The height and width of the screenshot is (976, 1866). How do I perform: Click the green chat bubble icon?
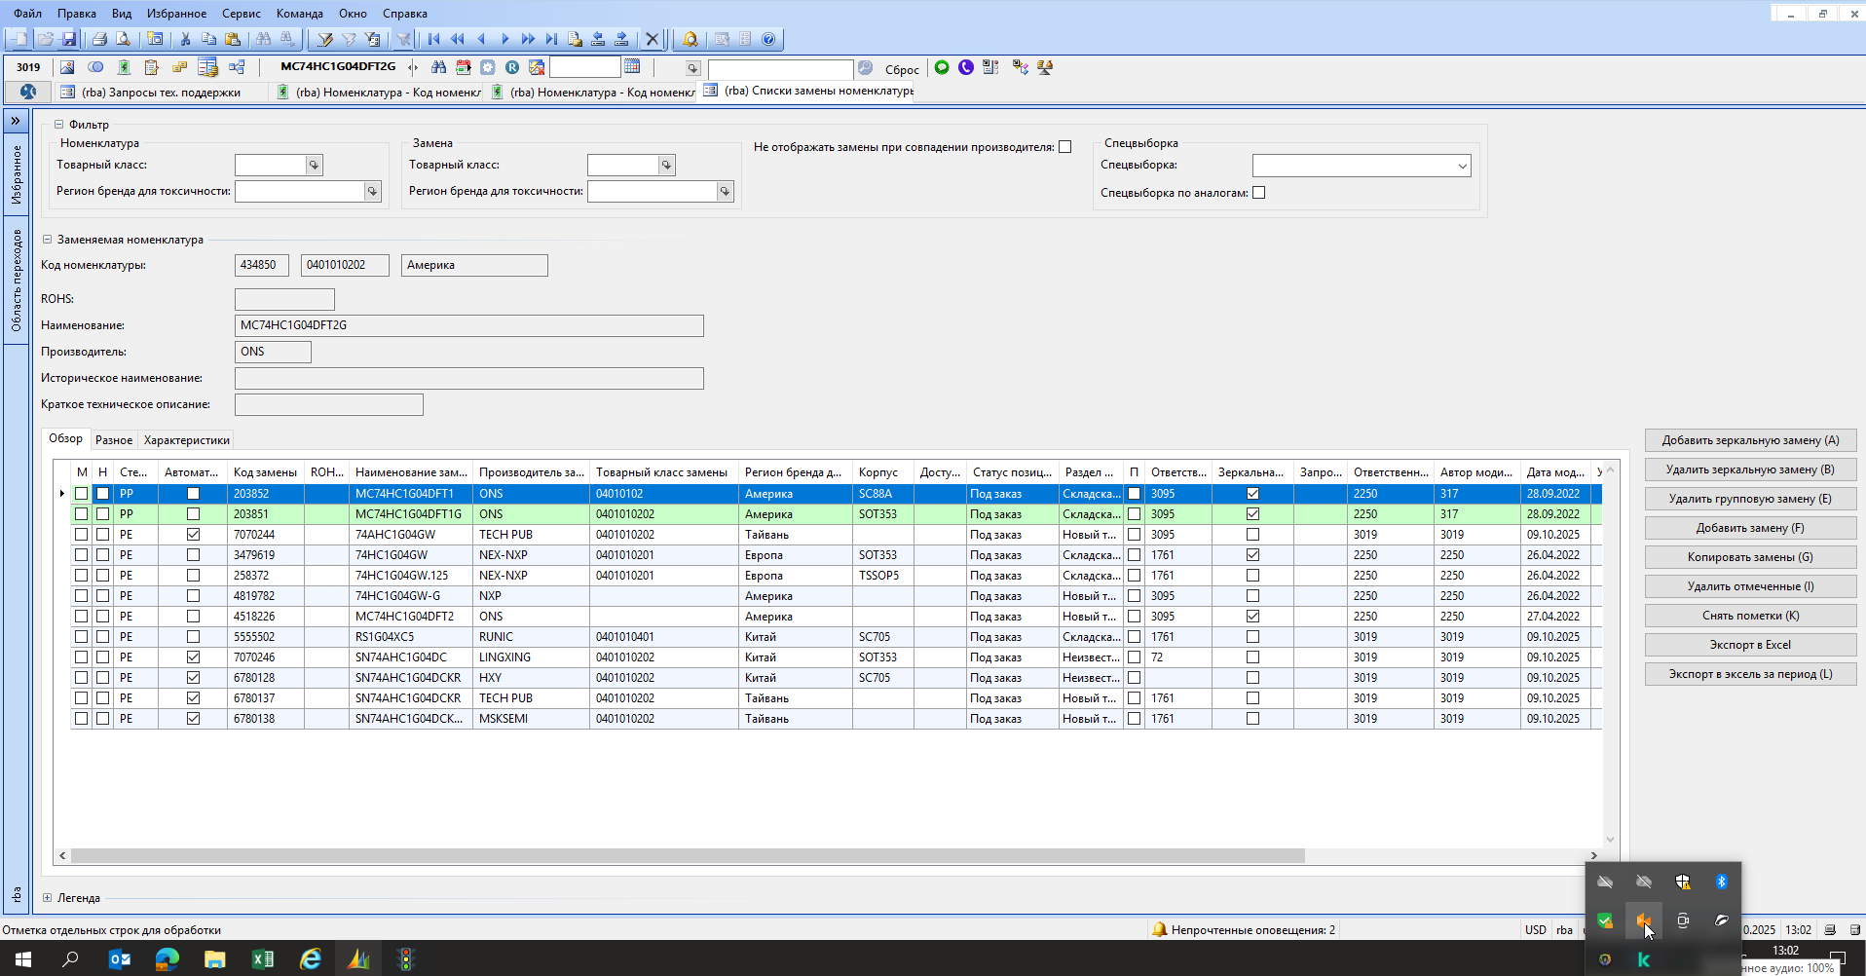tap(942, 67)
